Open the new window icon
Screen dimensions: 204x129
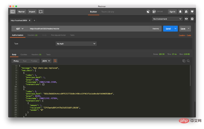point(41,12)
